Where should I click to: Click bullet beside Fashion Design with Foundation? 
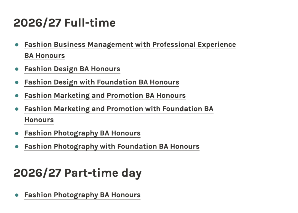pos(17,82)
